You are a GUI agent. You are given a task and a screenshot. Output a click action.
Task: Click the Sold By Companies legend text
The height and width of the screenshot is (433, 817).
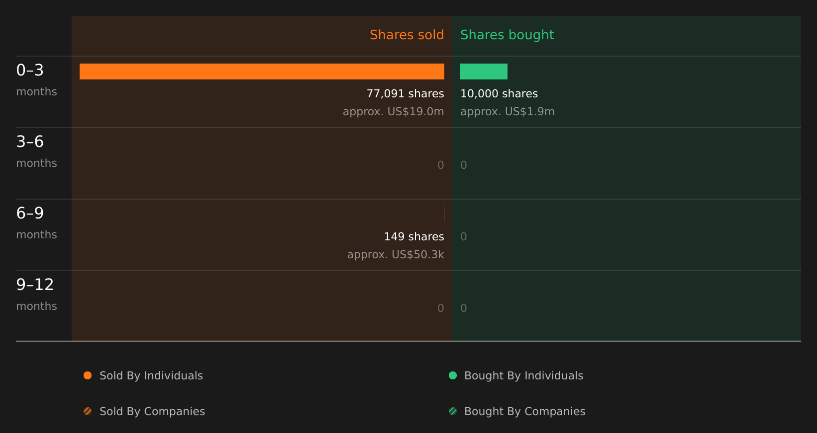pos(152,411)
